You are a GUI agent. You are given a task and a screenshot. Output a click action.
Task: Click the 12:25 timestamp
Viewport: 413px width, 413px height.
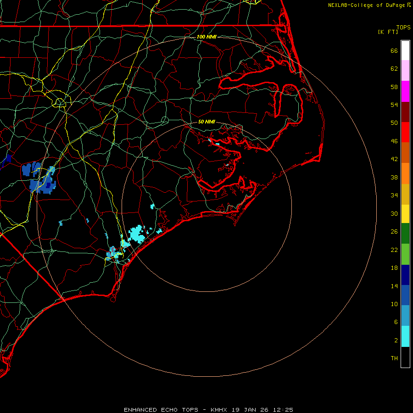(283, 410)
